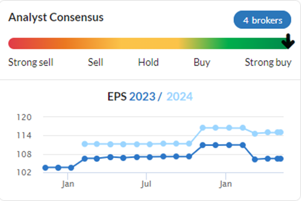This screenshot has width=301, height=201.
Task: Click the Hold rating label
Action: tap(149, 62)
